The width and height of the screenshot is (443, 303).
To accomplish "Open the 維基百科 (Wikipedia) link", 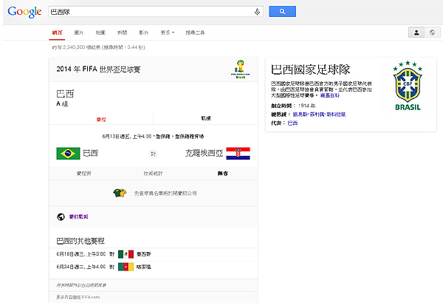I will tap(330, 95).
